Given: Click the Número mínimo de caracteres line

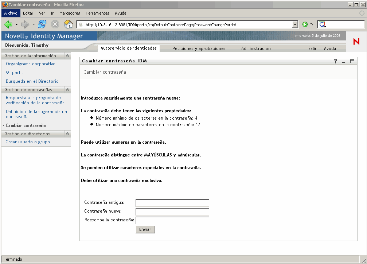Looking at the screenshot, I should [x=147, y=118].
